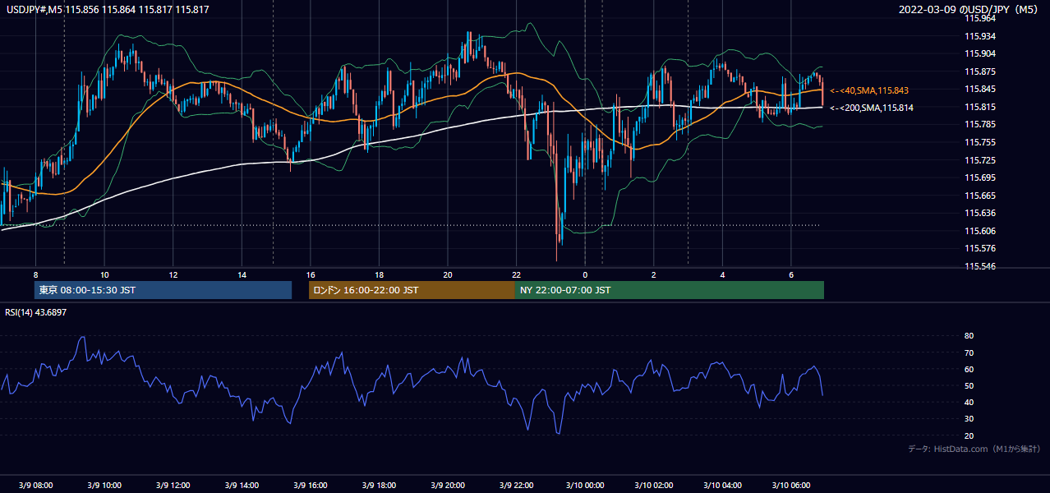Click the 40 SMA 115.843 label
The image size is (1050, 493).
(x=869, y=90)
